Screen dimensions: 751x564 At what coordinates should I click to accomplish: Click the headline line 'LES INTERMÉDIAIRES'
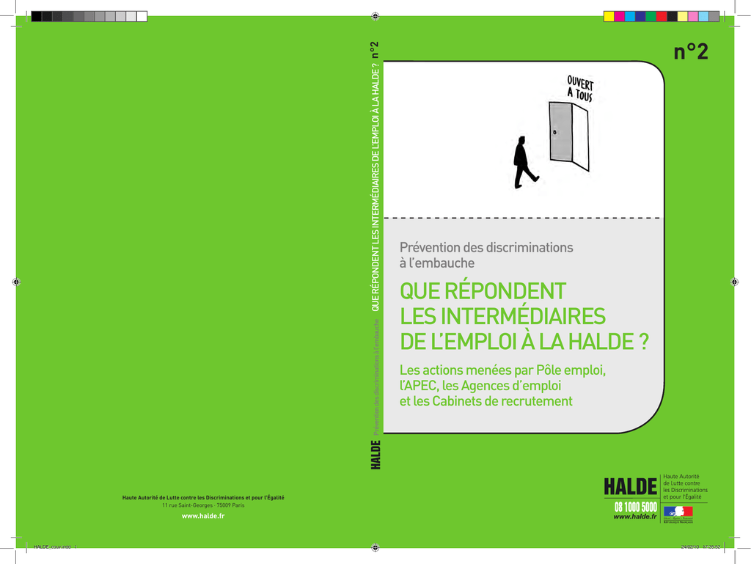(x=503, y=317)
